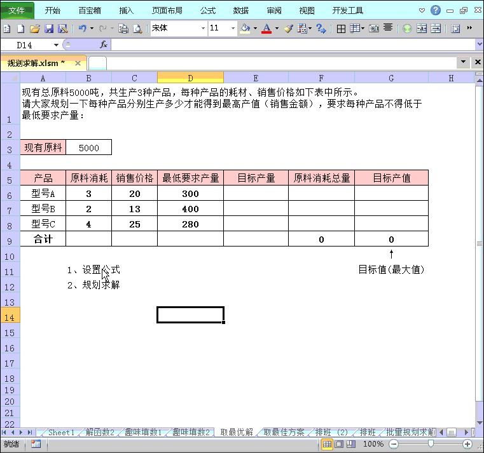Image resolution: width=484 pixels, height=453 pixels.
Task: Open the 文件 menu
Action: click(17, 11)
